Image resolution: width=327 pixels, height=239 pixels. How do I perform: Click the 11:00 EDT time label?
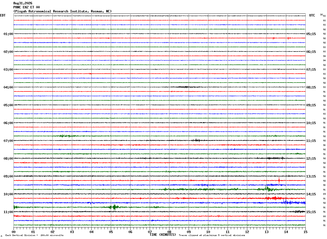pos(8,212)
